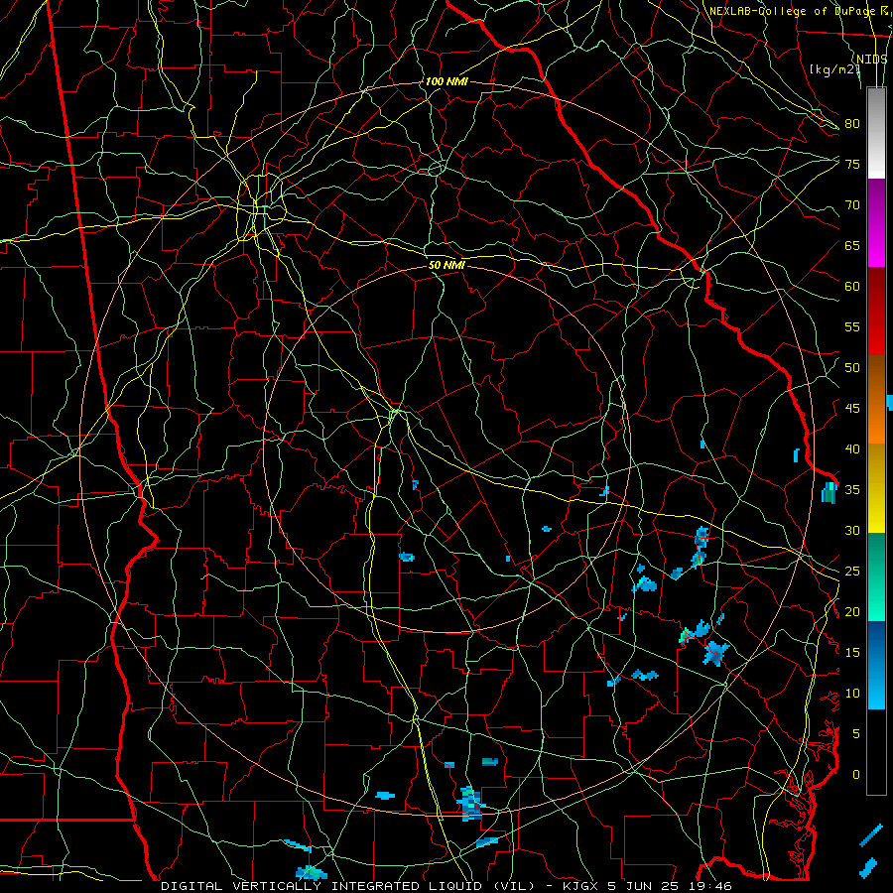The width and height of the screenshot is (893, 893).
Task: Click the 35 value on color scale
Action: (852, 490)
